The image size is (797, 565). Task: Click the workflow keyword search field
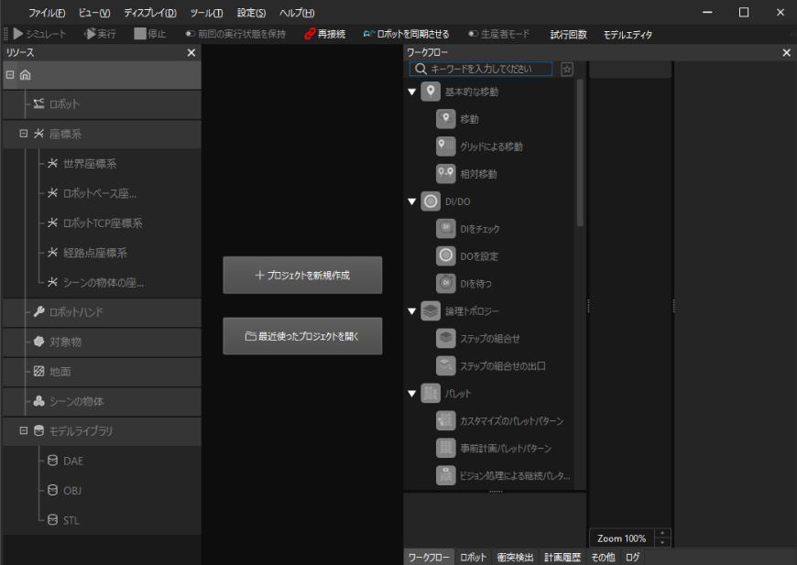[x=481, y=69]
